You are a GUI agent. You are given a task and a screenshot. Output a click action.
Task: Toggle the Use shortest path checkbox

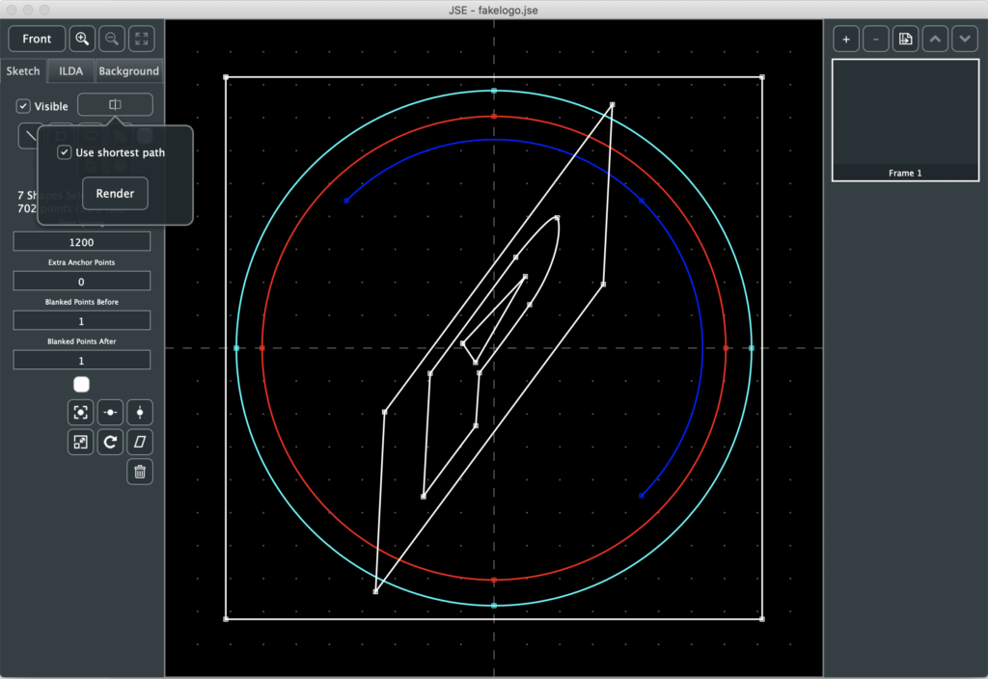65,152
